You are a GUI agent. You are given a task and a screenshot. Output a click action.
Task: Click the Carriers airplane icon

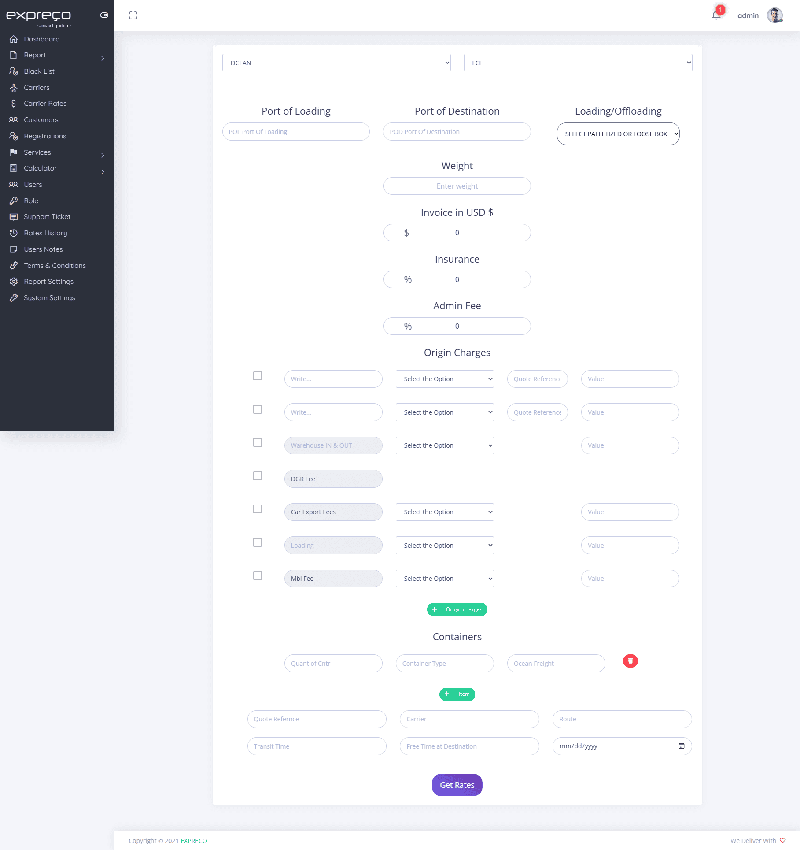tap(14, 88)
